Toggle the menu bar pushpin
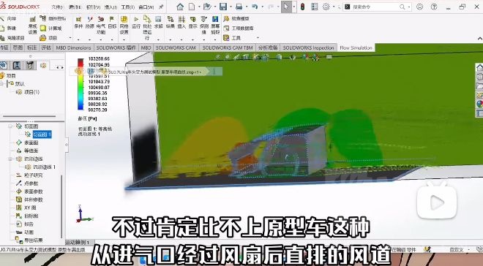This screenshot has width=483, height=266. click(161, 7)
